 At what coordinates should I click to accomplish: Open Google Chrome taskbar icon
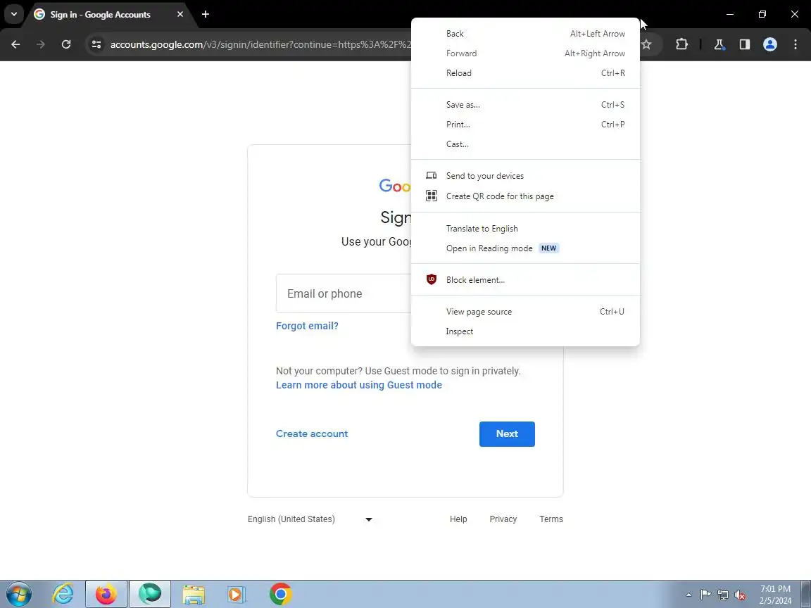280,594
